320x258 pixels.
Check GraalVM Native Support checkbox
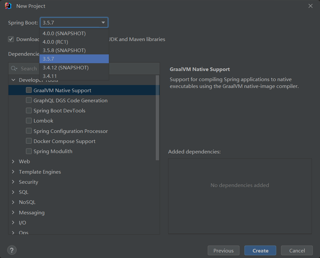click(x=29, y=90)
